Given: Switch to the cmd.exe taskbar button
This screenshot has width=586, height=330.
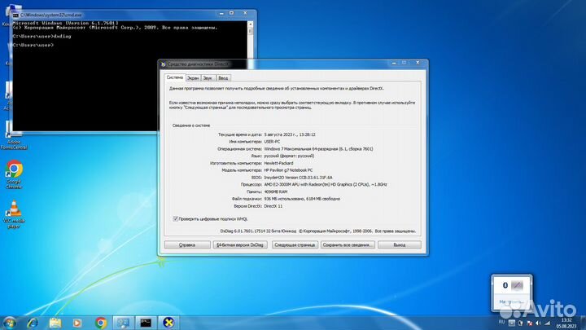Looking at the screenshot, I should [146, 323].
